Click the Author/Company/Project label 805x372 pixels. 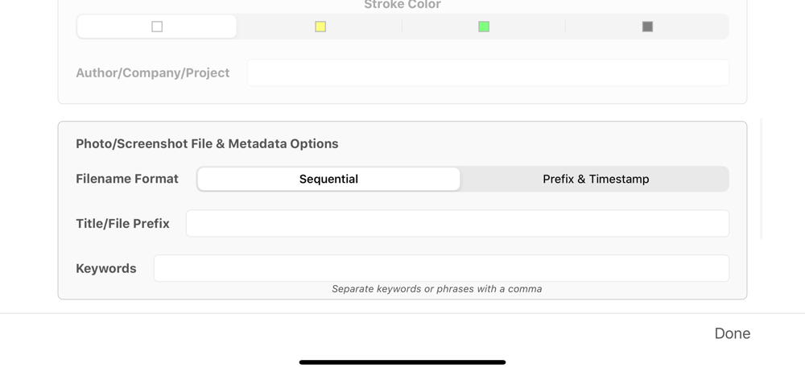point(152,73)
